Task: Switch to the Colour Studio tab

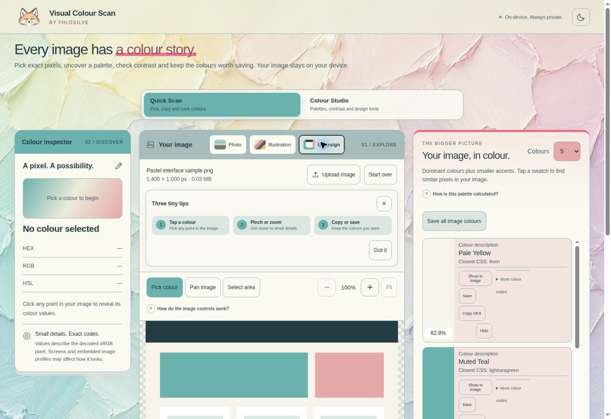Action: tap(382, 105)
